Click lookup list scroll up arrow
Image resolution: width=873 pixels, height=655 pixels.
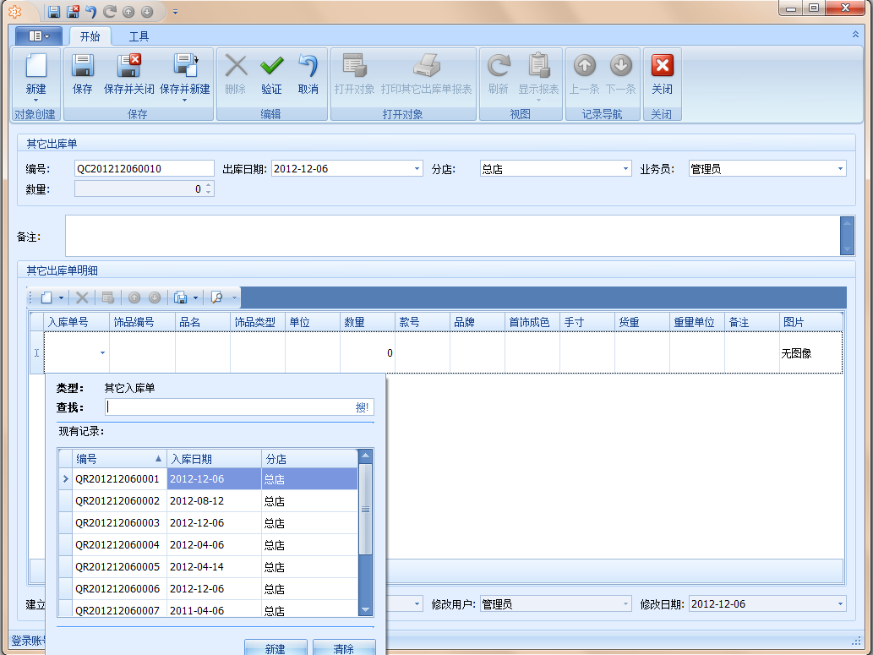coord(365,456)
